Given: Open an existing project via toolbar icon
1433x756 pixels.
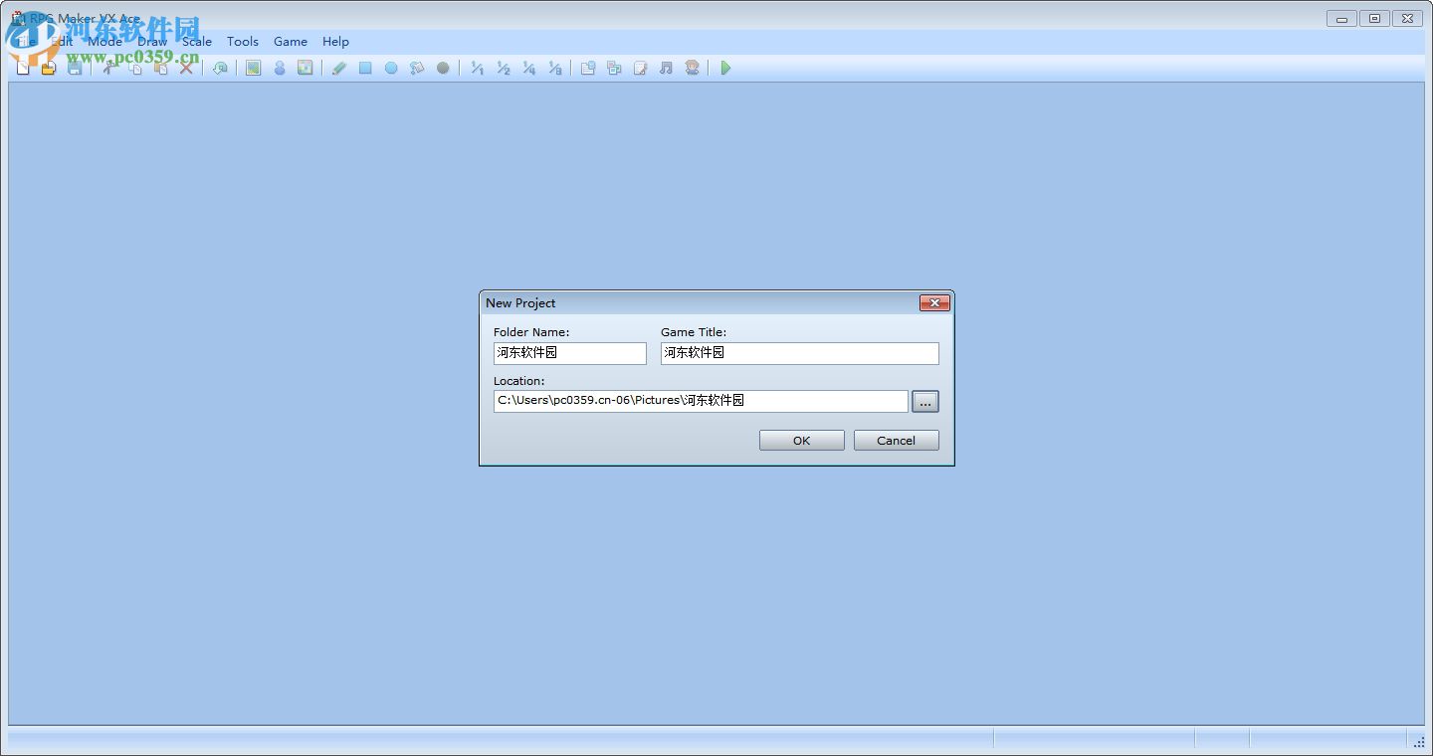Looking at the screenshot, I should (x=49, y=68).
